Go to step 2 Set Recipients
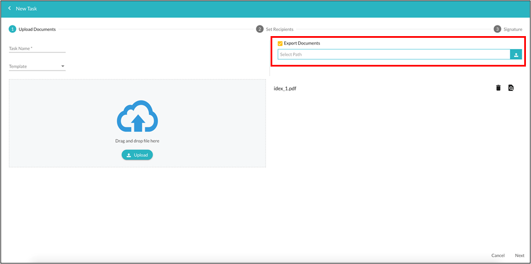 pos(275,29)
